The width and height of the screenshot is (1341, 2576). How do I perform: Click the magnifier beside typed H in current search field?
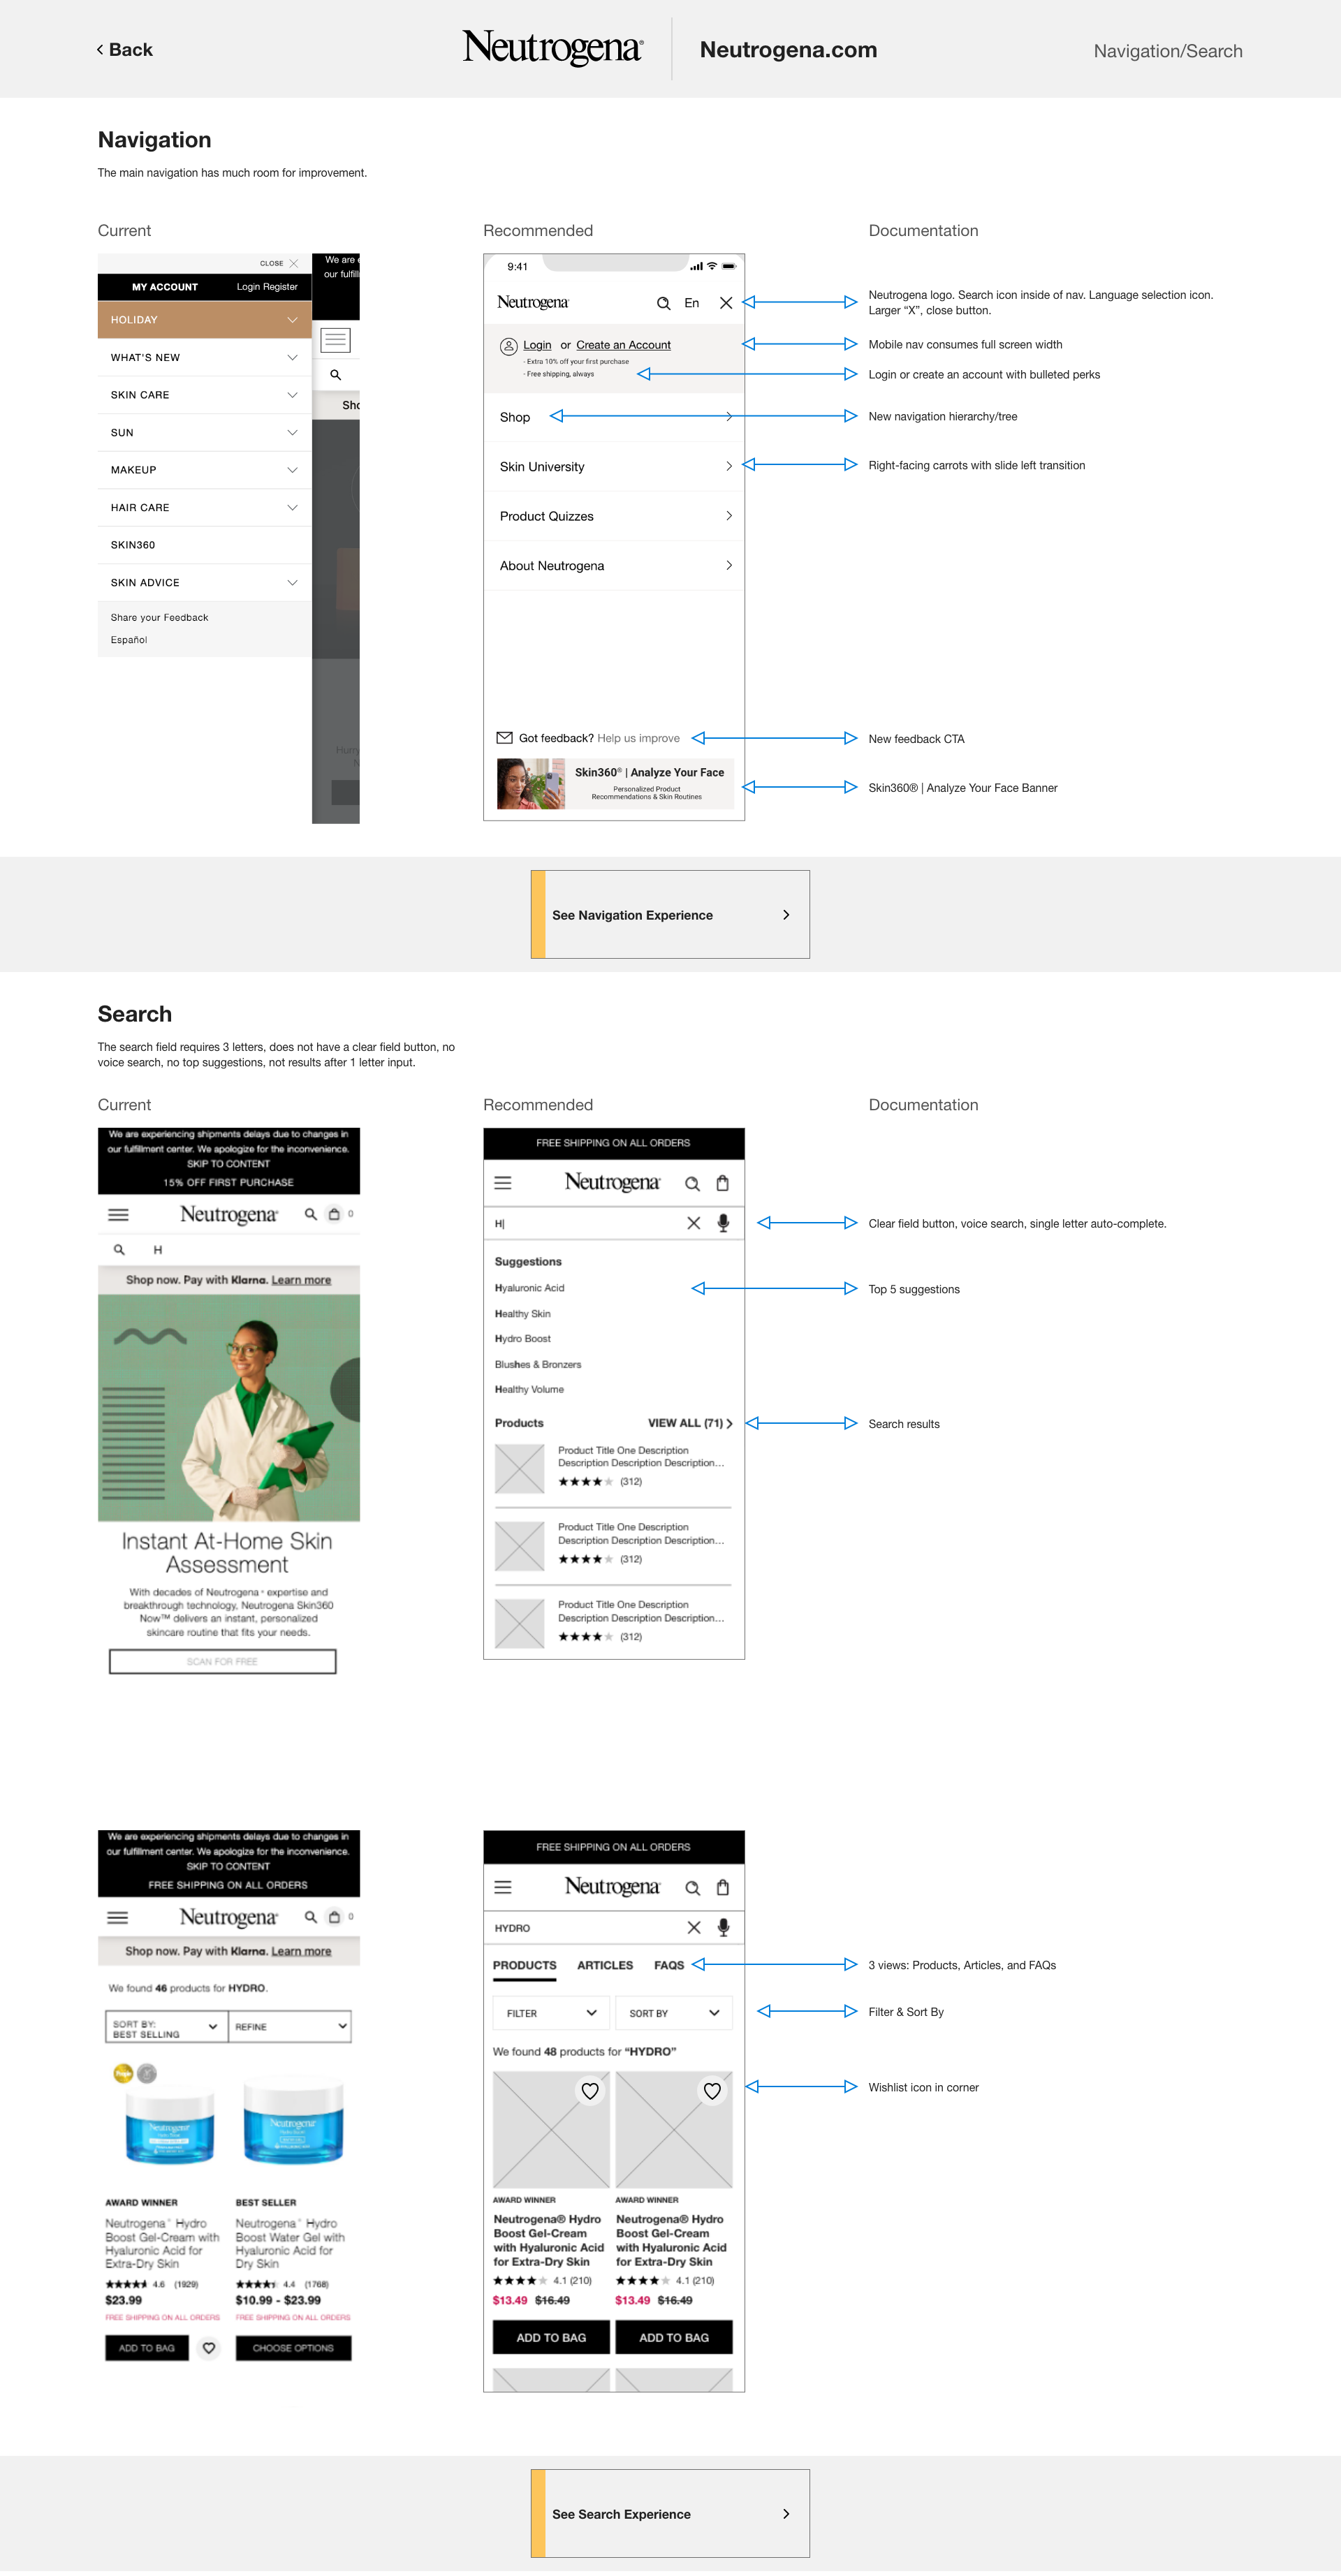(119, 1249)
